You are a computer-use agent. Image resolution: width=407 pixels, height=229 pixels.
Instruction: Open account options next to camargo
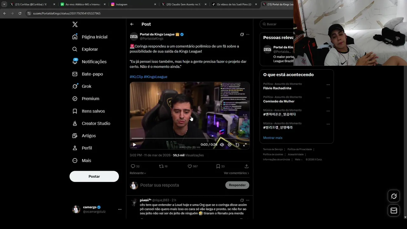[120, 209]
